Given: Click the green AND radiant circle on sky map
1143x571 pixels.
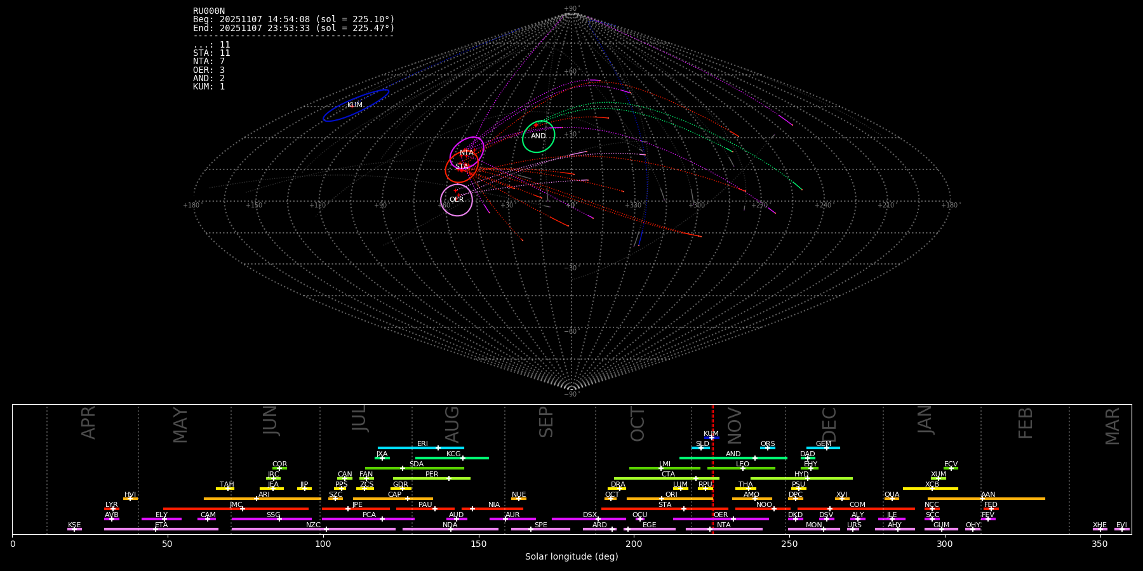Looking at the screenshot, I should 538,136.
